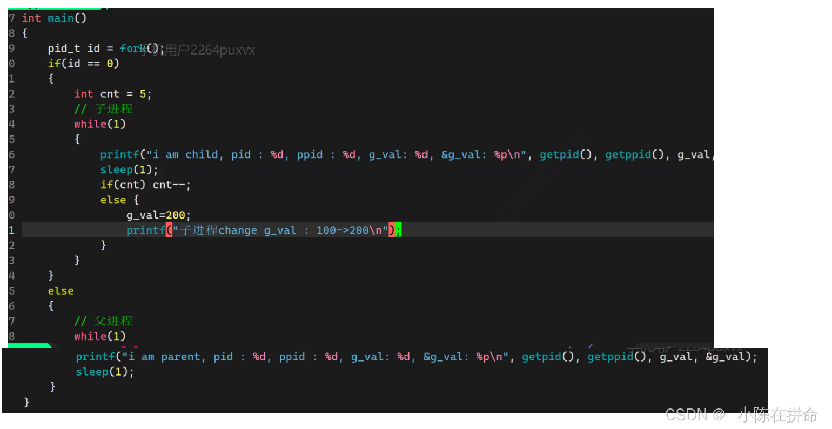The width and height of the screenshot is (832, 429).
Task: Click the yellow "else" before the parent block
Action: click(61, 291)
